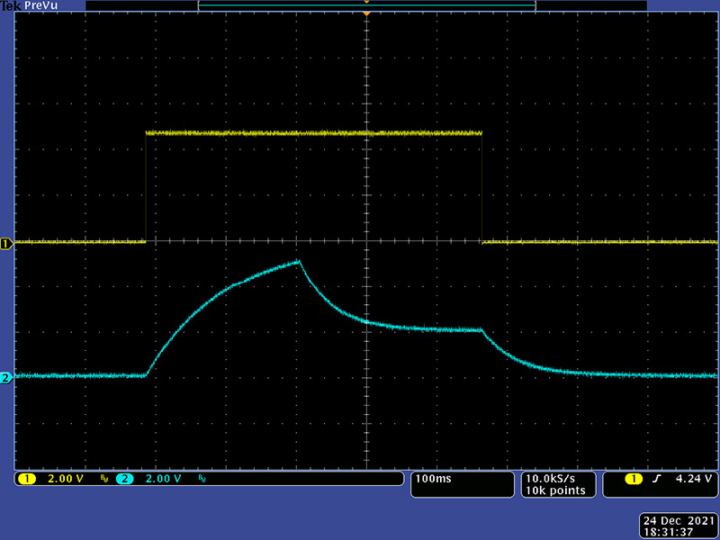Click the channel 2 ground marker
The width and height of the screenshot is (720, 540).
pos(6,378)
